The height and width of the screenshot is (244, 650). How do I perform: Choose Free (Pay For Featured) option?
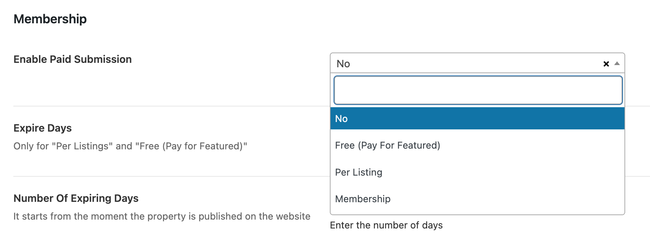pos(388,145)
